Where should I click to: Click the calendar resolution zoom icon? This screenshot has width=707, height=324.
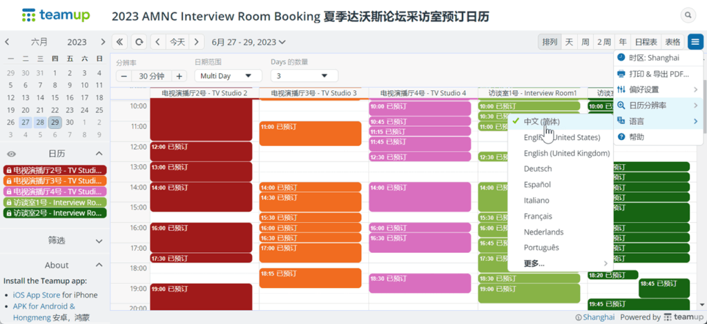(621, 105)
